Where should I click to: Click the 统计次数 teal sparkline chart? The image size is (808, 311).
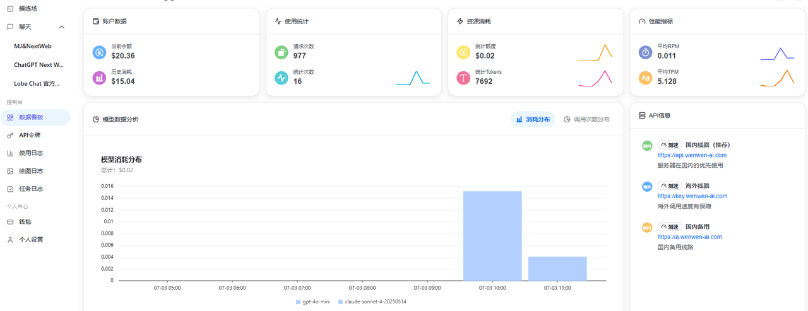tap(413, 78)
